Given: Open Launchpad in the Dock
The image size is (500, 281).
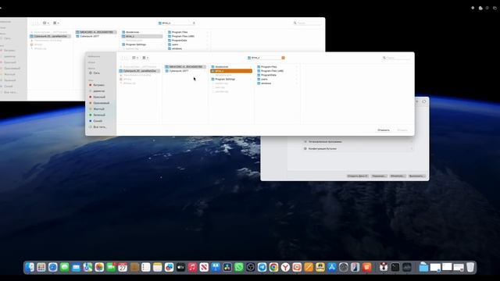Looking at the screenshot, I should click(x=41, y=267).
